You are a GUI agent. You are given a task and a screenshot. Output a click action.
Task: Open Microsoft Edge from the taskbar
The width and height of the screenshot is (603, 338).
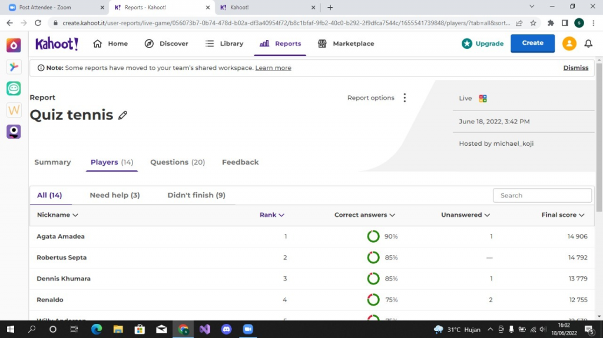pos(97,329)
